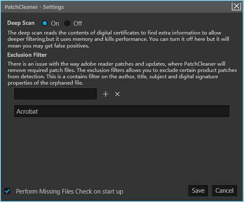The image size is (244, 202).
Task: Click the PatchCleaner - Settings title bar
Action: click(116, 7)
